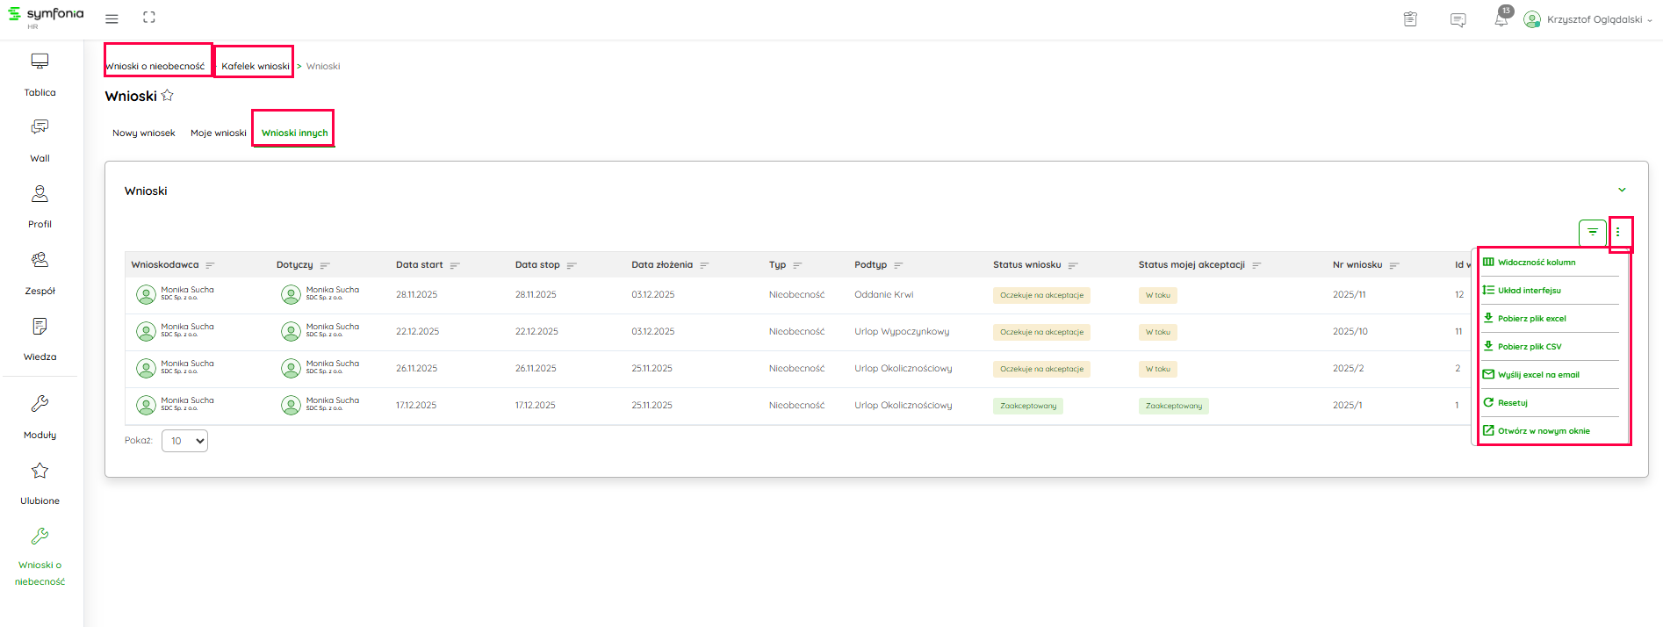Switch to the Moje wnioski tab
Screen dimensions: 1663x627
click(x=218, y=133)
